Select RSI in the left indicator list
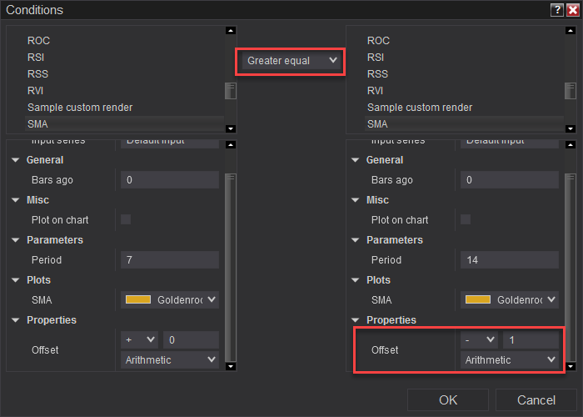583x417 pixels. click(36, 58)
